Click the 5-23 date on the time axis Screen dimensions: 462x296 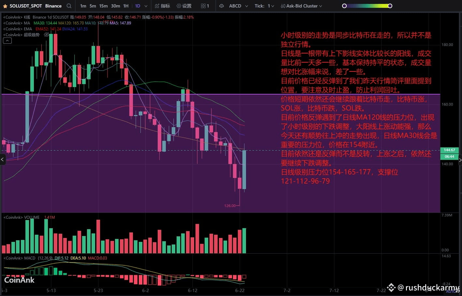tap(98, 290)
